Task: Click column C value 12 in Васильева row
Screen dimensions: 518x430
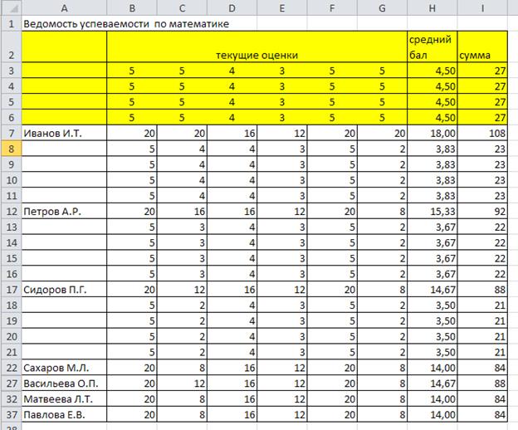Action: [182, 384]
